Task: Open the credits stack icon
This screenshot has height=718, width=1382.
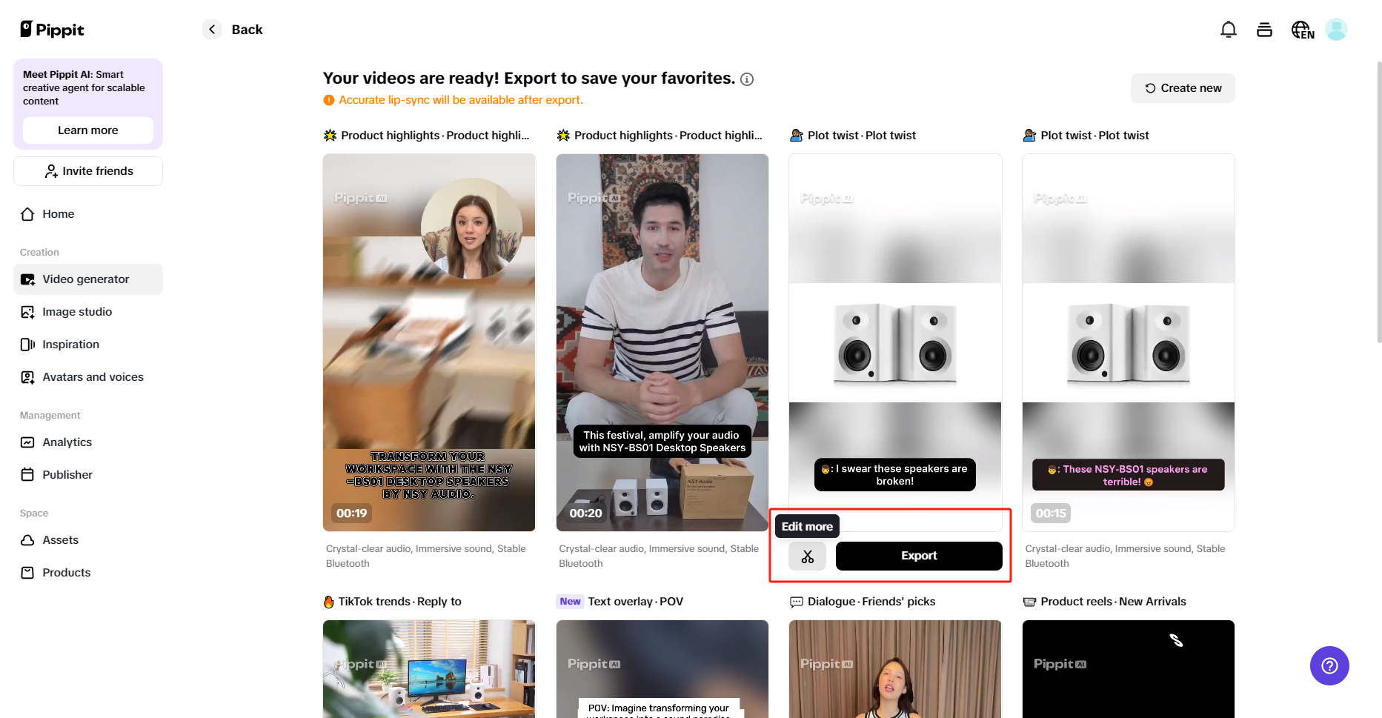Action: point(1264,30)
